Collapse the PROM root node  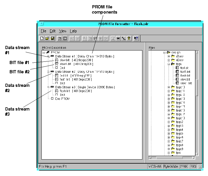pyautogui.click(x=44, y=53)
